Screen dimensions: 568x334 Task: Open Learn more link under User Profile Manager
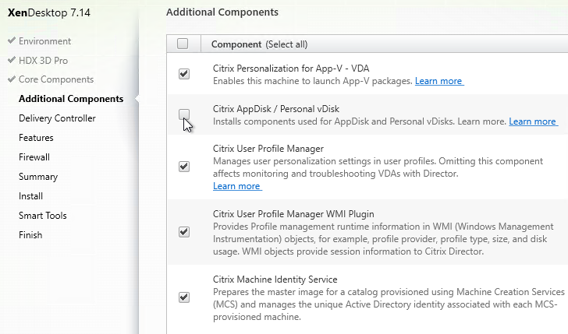coord(237,186)
